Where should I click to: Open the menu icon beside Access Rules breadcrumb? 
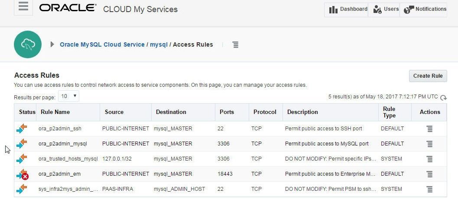[235, 45]
